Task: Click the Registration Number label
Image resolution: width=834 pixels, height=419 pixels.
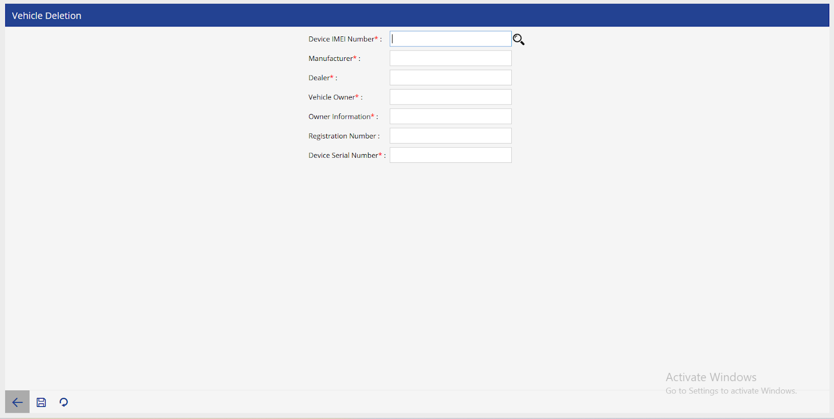Action: [342, 136]
